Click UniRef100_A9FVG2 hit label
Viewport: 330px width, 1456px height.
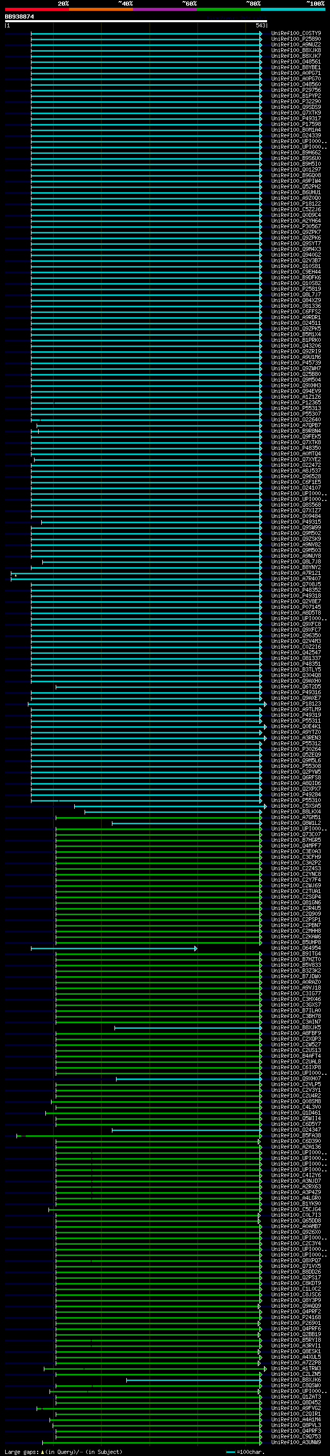coord(295,1408)
